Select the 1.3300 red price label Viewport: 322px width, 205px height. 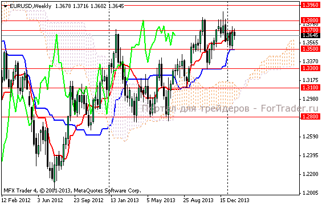pos(311,68)
